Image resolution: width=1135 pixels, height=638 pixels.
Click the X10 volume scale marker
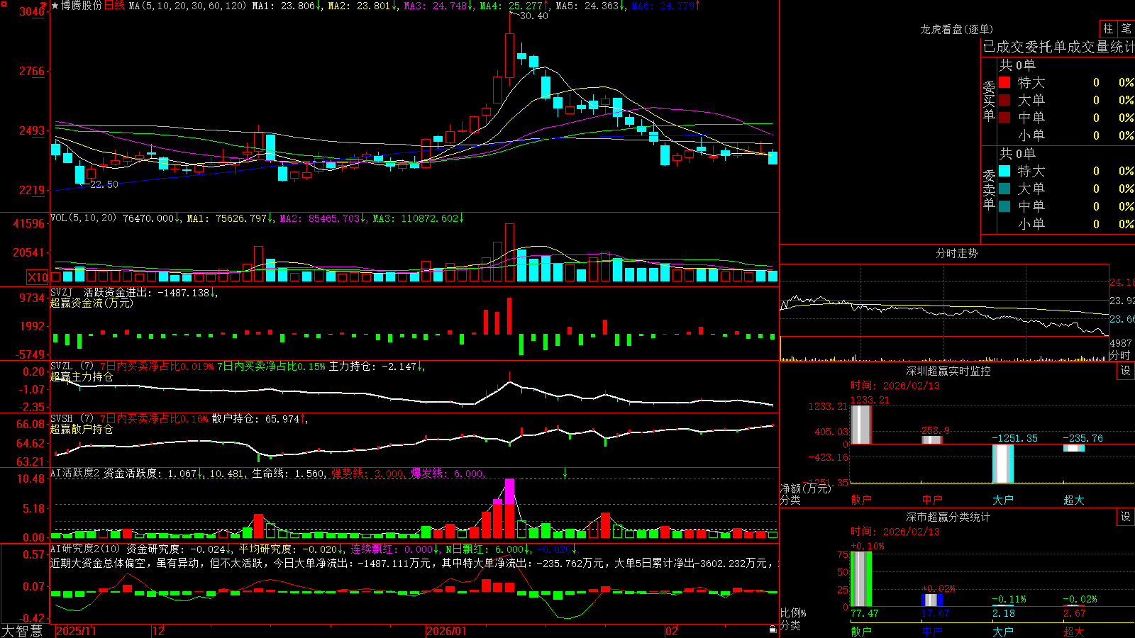coord(38,277)
